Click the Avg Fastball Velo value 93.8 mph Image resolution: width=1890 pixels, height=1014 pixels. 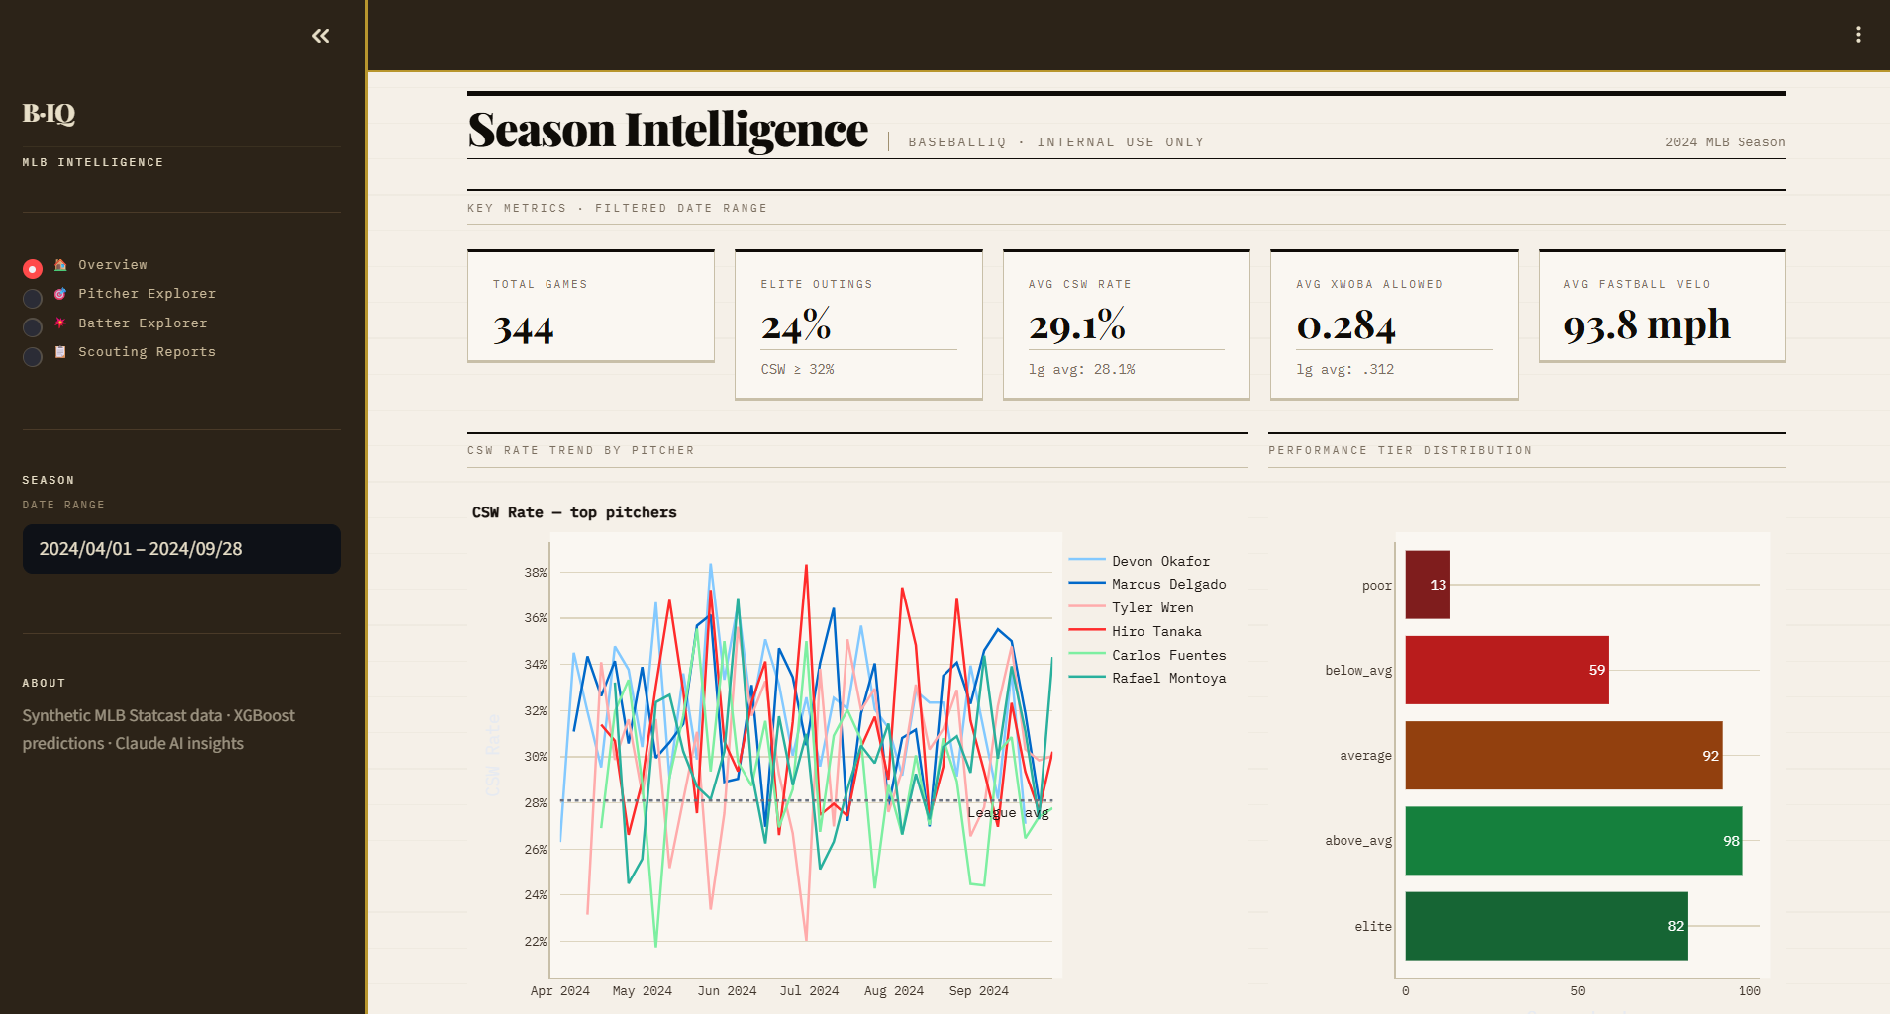[x=1647, y=325]
